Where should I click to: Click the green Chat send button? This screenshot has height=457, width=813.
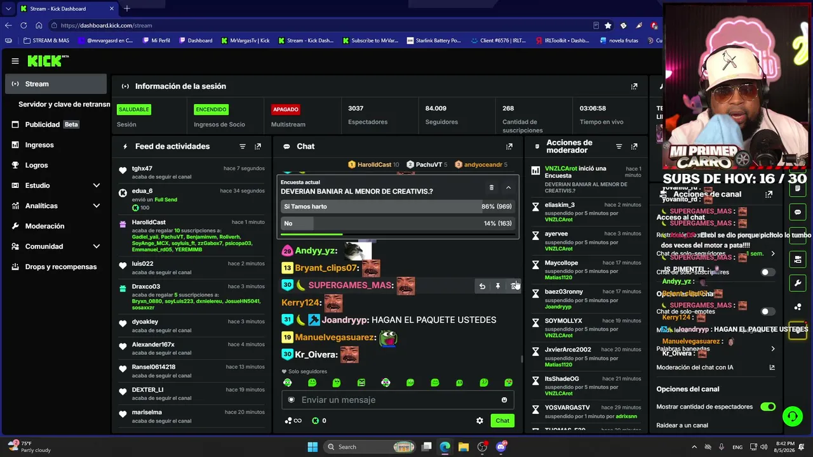(x=502, y=421)
